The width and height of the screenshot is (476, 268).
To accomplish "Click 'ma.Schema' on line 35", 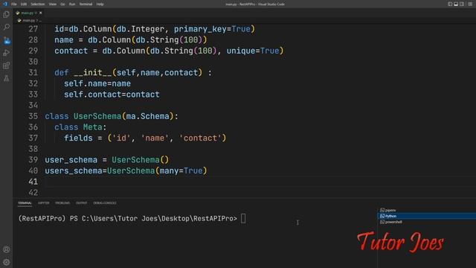I will pyautogui.click(x=147, y=116).
